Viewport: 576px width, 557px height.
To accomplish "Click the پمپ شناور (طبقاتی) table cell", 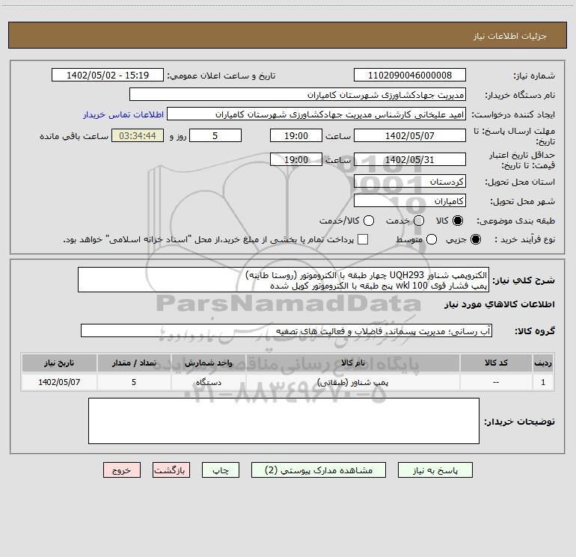I will click(352, 382).
